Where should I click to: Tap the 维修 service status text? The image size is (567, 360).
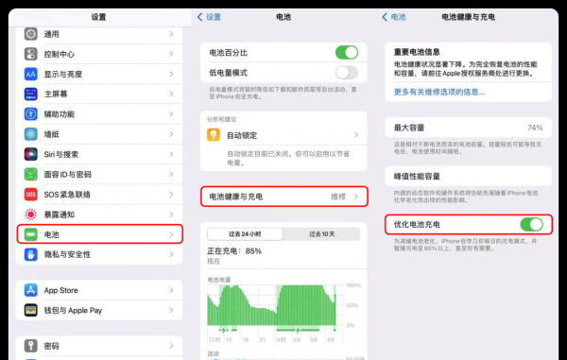tap(338, 197)
